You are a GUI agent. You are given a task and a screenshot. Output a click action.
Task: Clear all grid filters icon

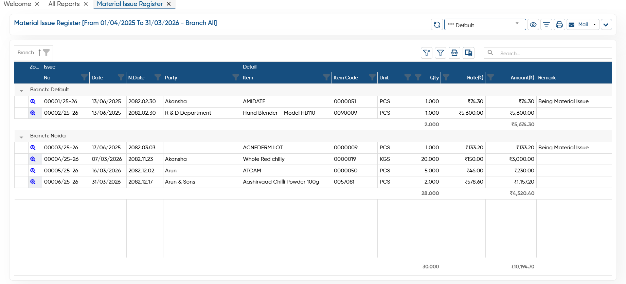(x=427, y=53)
